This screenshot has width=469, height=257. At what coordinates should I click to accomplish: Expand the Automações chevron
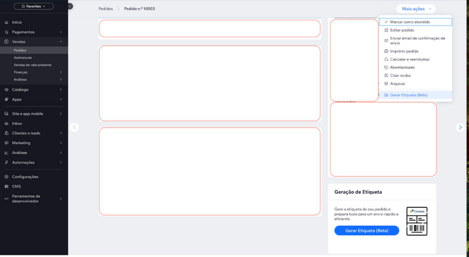61,163
